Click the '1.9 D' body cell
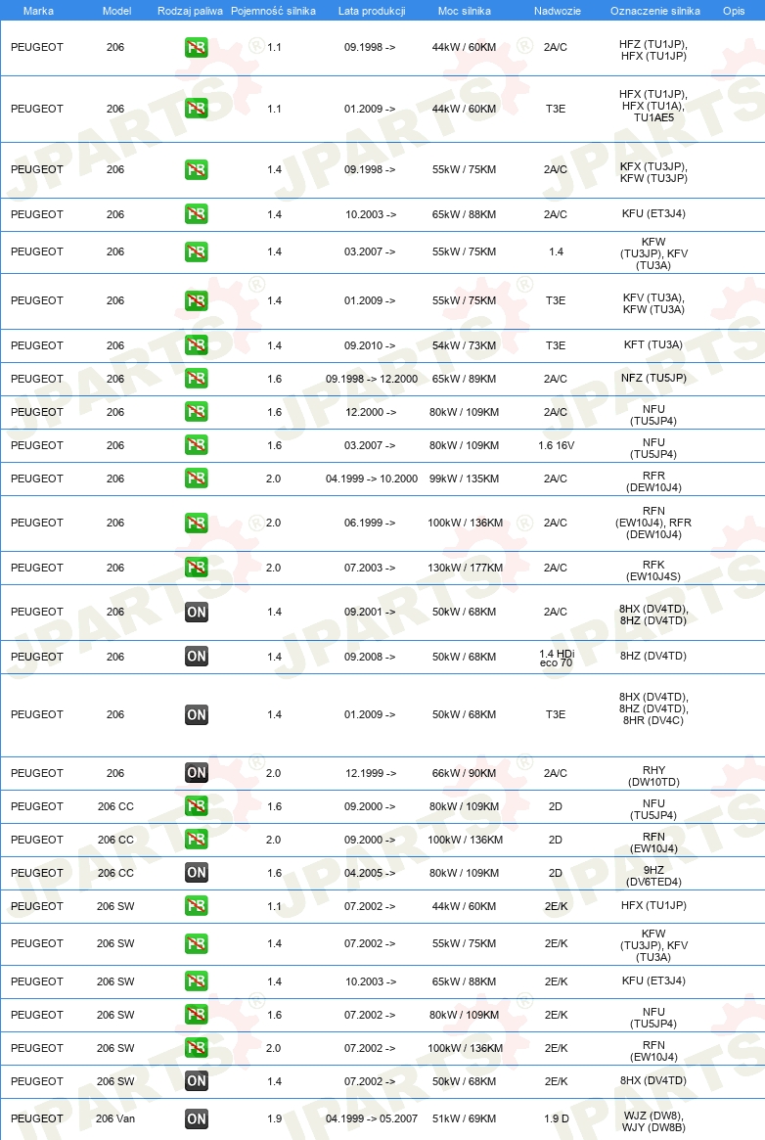 click(557, 1118)
